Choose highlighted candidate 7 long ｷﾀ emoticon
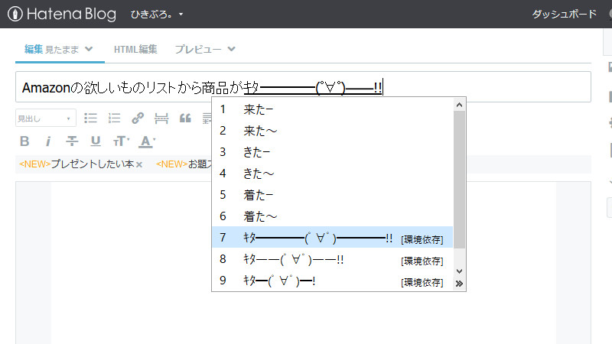Image resolution: width=612 pixels, height=344 pixels. tap(332, 237)
